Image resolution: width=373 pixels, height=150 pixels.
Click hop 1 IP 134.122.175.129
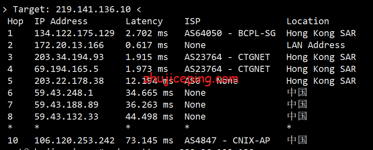(x=74, y=33)
